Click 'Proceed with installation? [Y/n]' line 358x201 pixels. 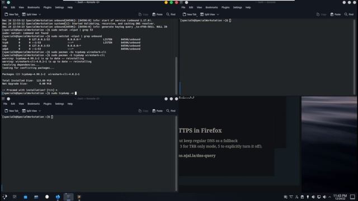tap(30, 90)
